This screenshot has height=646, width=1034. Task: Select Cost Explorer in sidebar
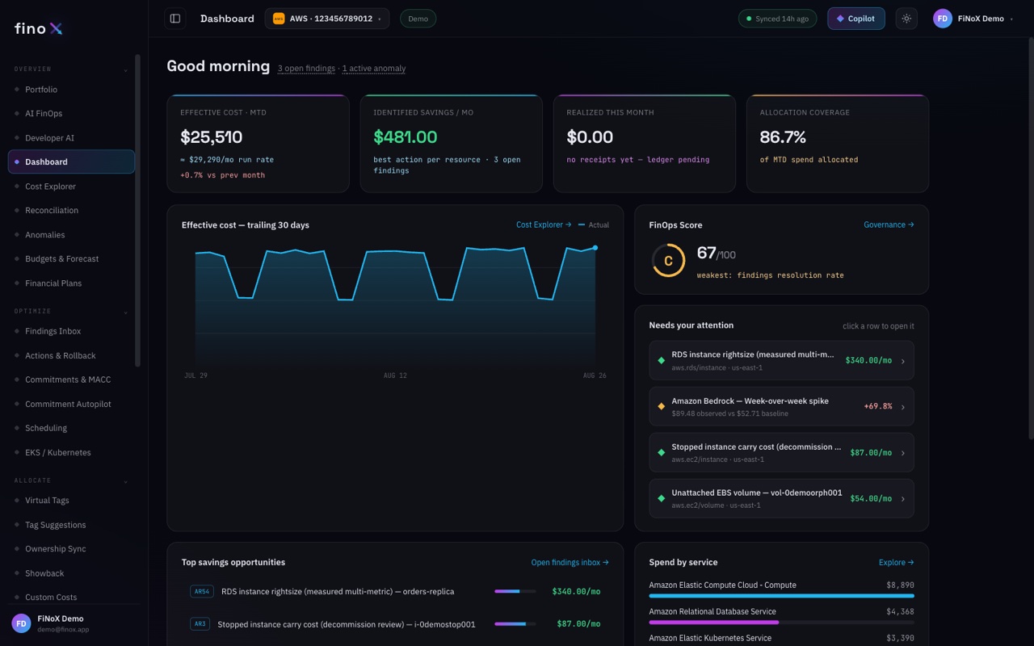[71, 187]
